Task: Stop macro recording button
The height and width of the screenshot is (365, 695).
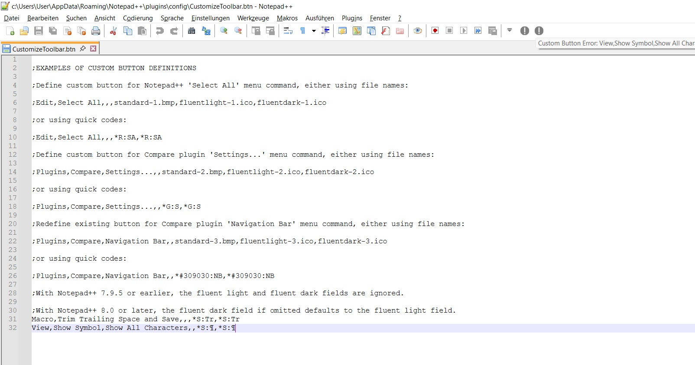Action: click(x=449, y=31)
